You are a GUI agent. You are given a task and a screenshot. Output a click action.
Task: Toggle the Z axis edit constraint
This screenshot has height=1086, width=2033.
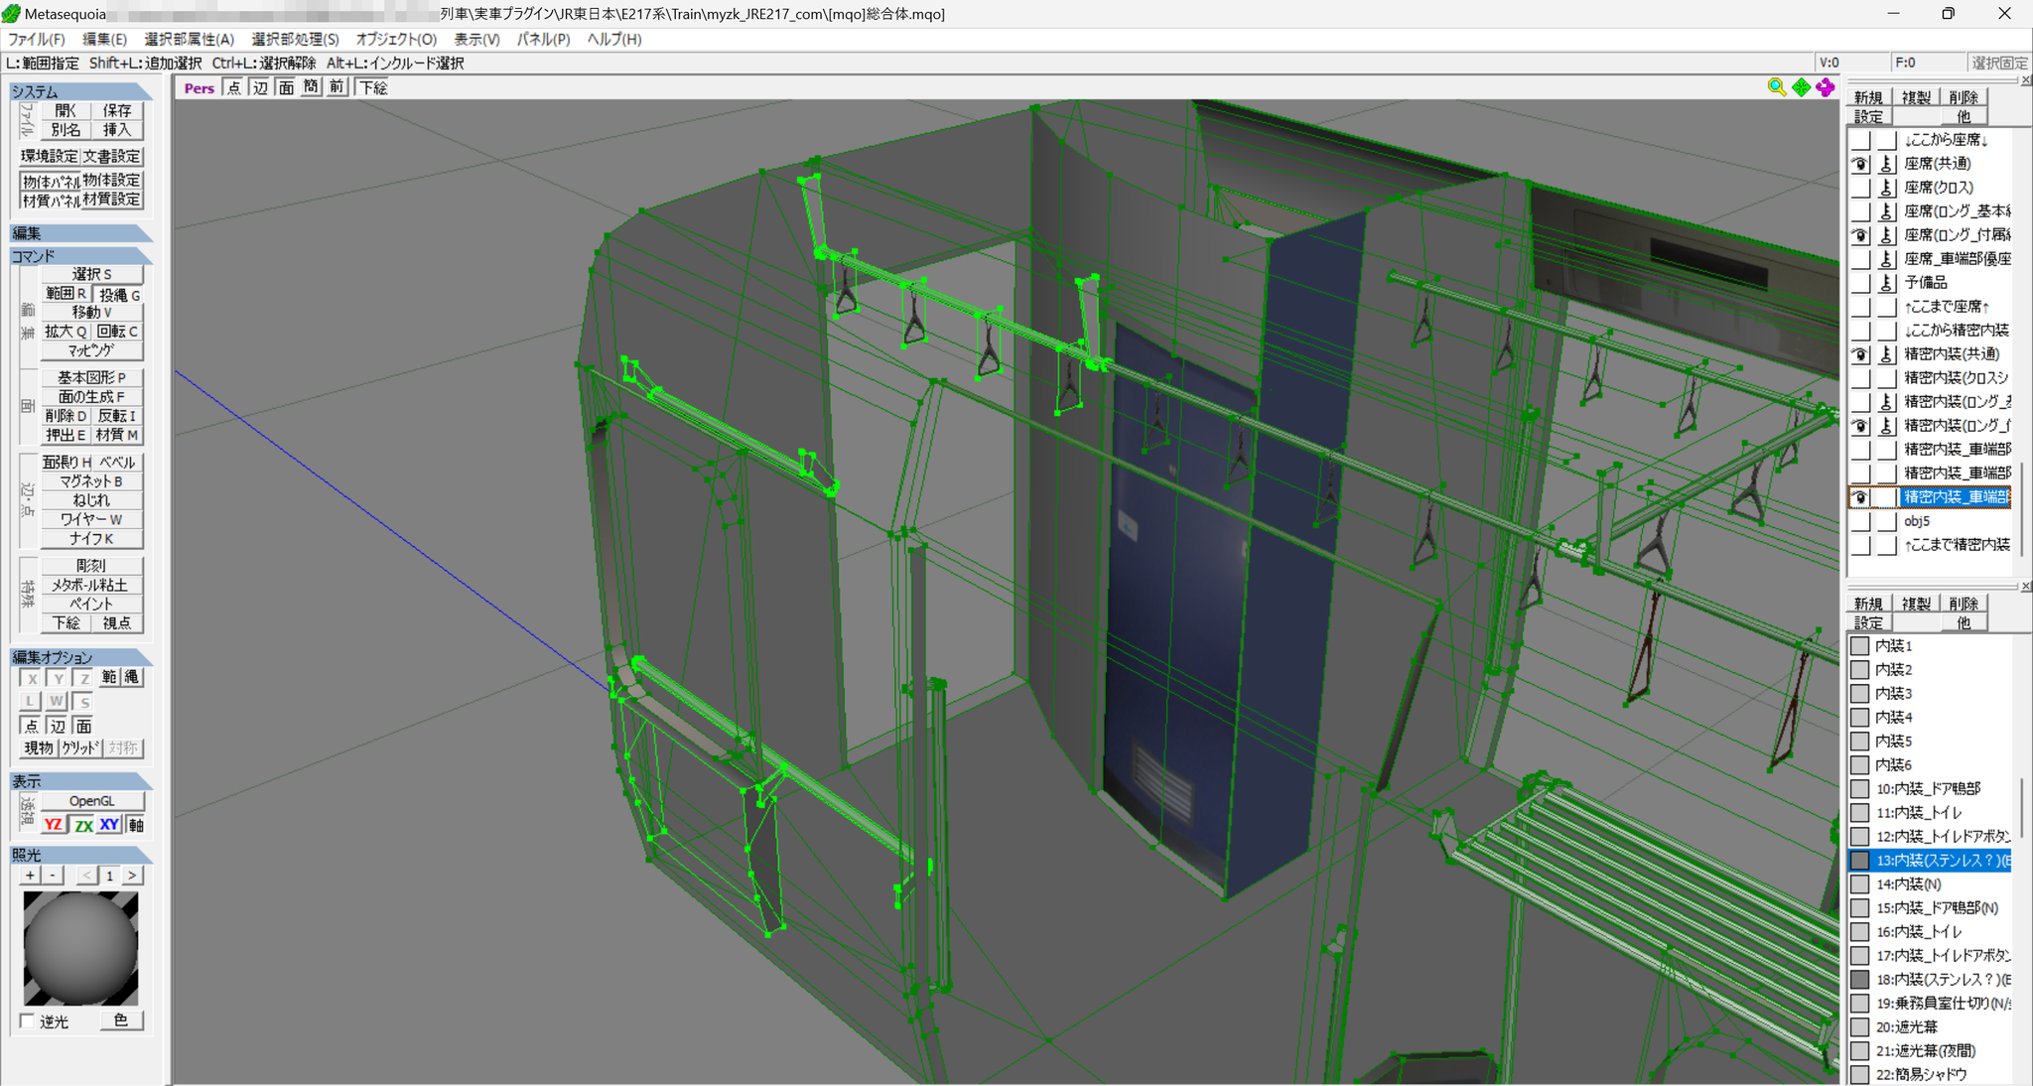(x=83, y=678)
